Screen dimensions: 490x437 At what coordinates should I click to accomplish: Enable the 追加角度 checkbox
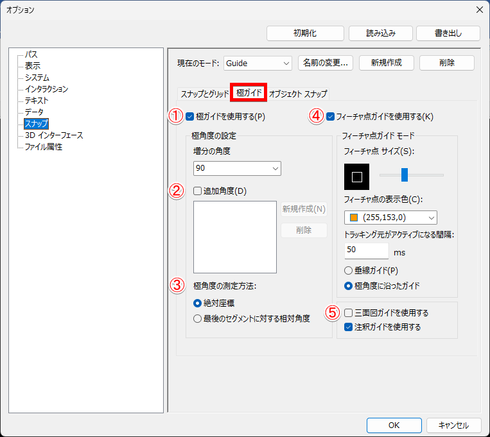click(198, 191)
